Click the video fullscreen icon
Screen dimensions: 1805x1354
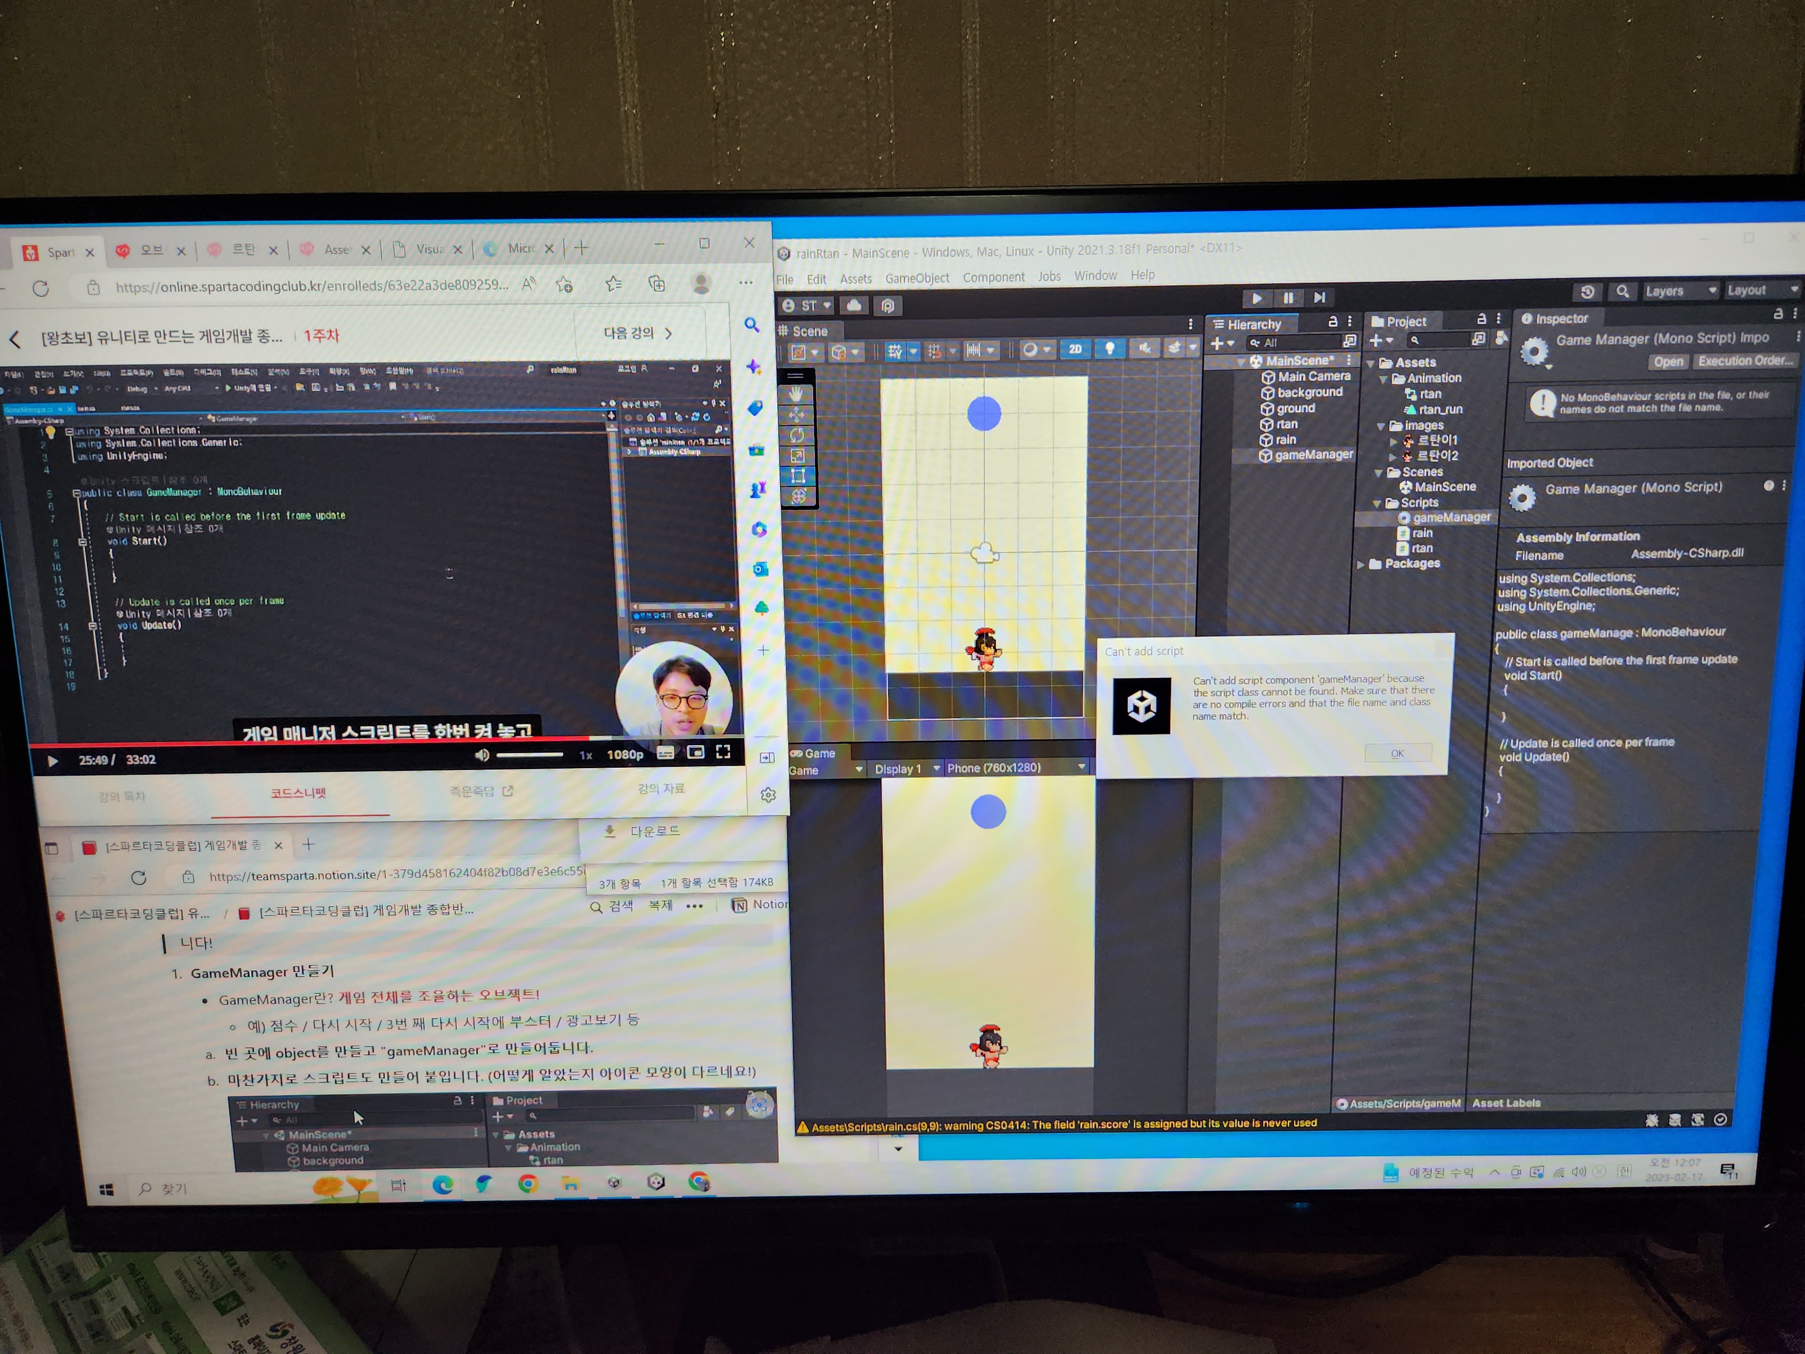click(723, 751)
